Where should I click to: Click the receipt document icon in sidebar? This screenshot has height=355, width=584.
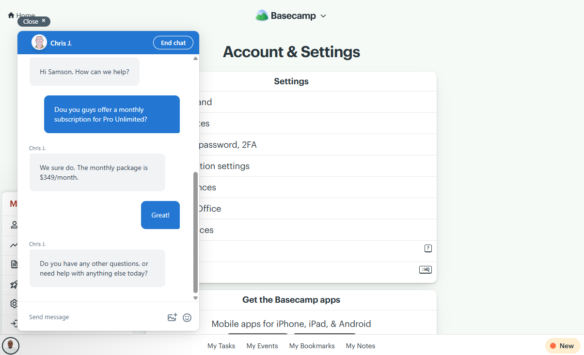[15, 264]
